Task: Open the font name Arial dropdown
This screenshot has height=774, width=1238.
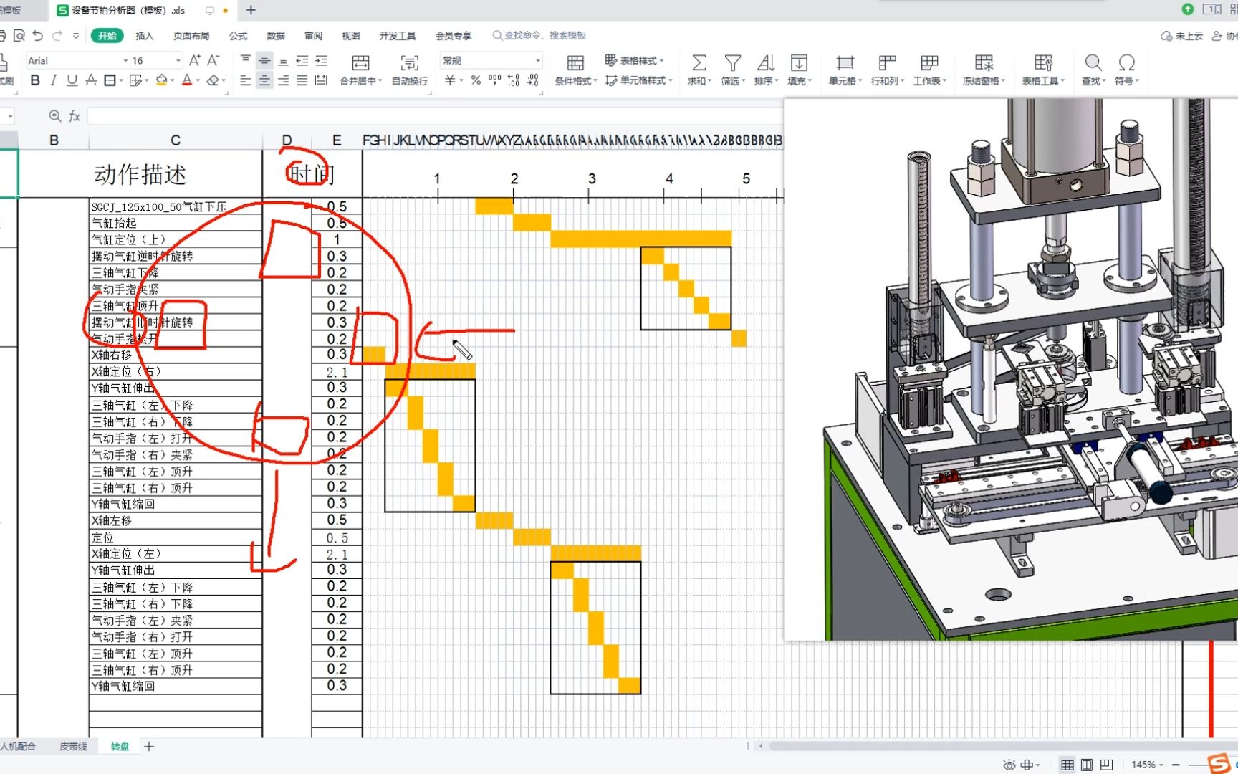Action: point(125,61)
